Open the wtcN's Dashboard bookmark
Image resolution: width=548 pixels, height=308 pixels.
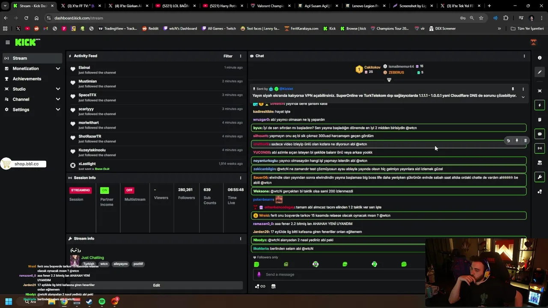click(x=180, y=29)
